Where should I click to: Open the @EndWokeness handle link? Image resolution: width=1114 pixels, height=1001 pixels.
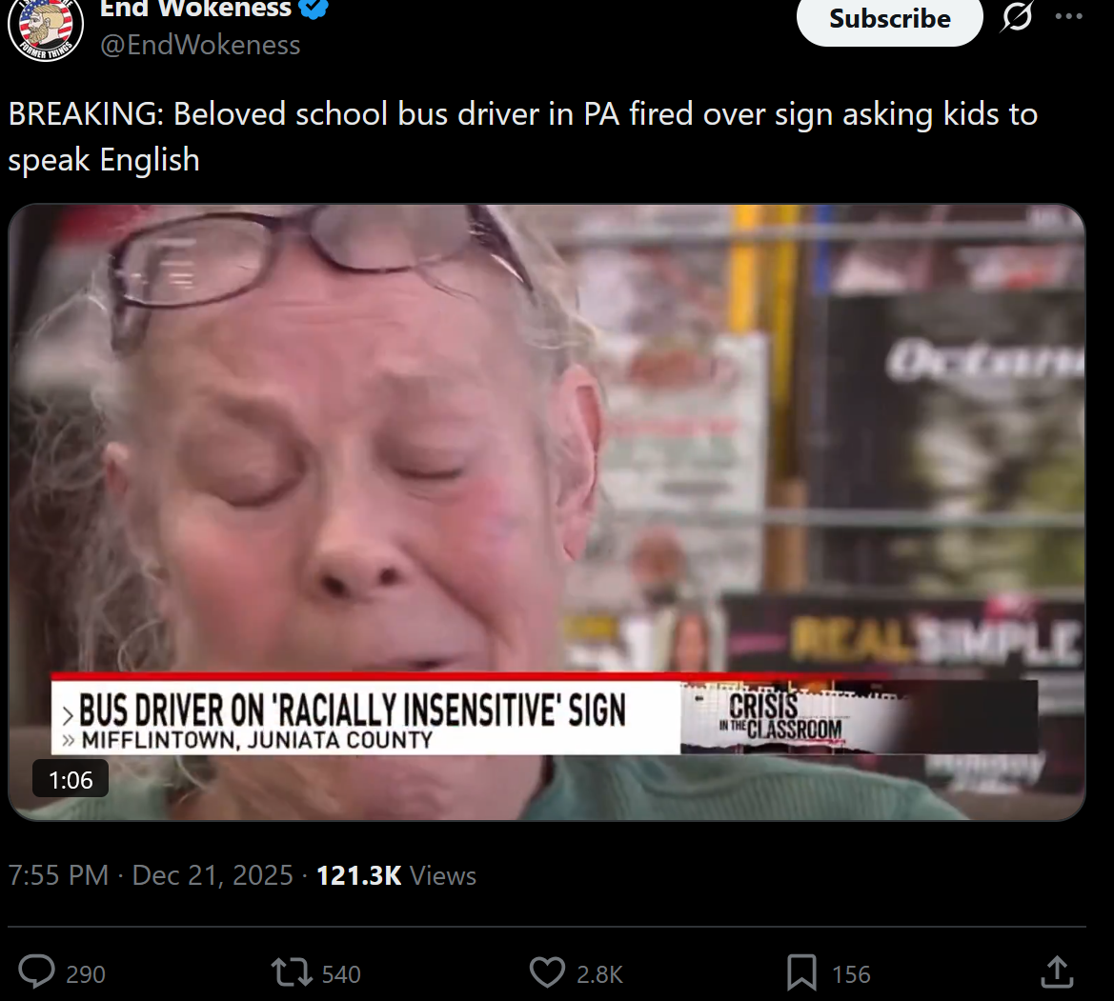(200, 45)
